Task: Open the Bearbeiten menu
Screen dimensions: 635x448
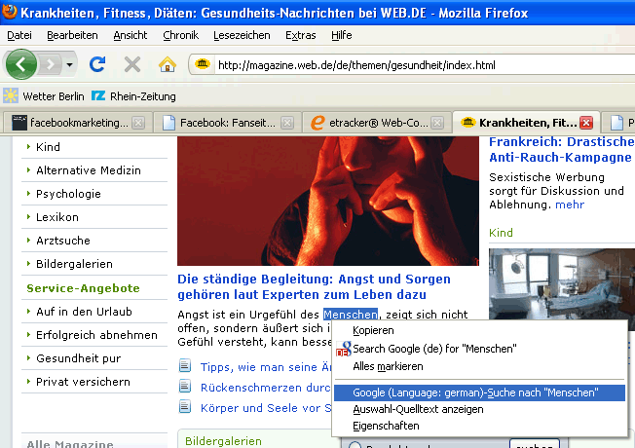Action: pos(72,36)
